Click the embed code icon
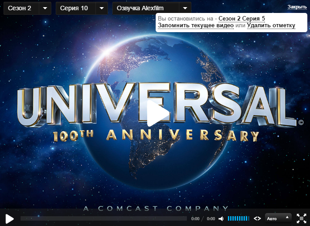The height and width of the screenshot is (226, 310). [257, 218]
